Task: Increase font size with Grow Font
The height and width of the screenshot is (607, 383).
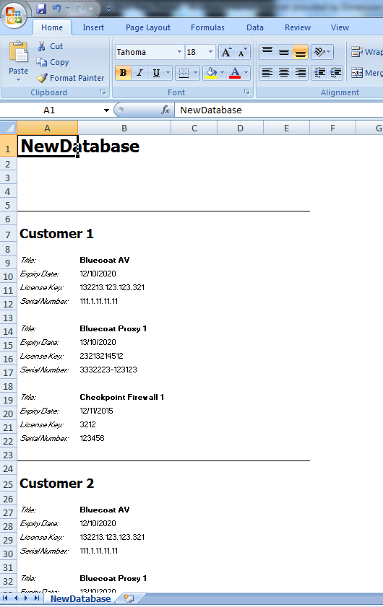Action: [226, 52]
